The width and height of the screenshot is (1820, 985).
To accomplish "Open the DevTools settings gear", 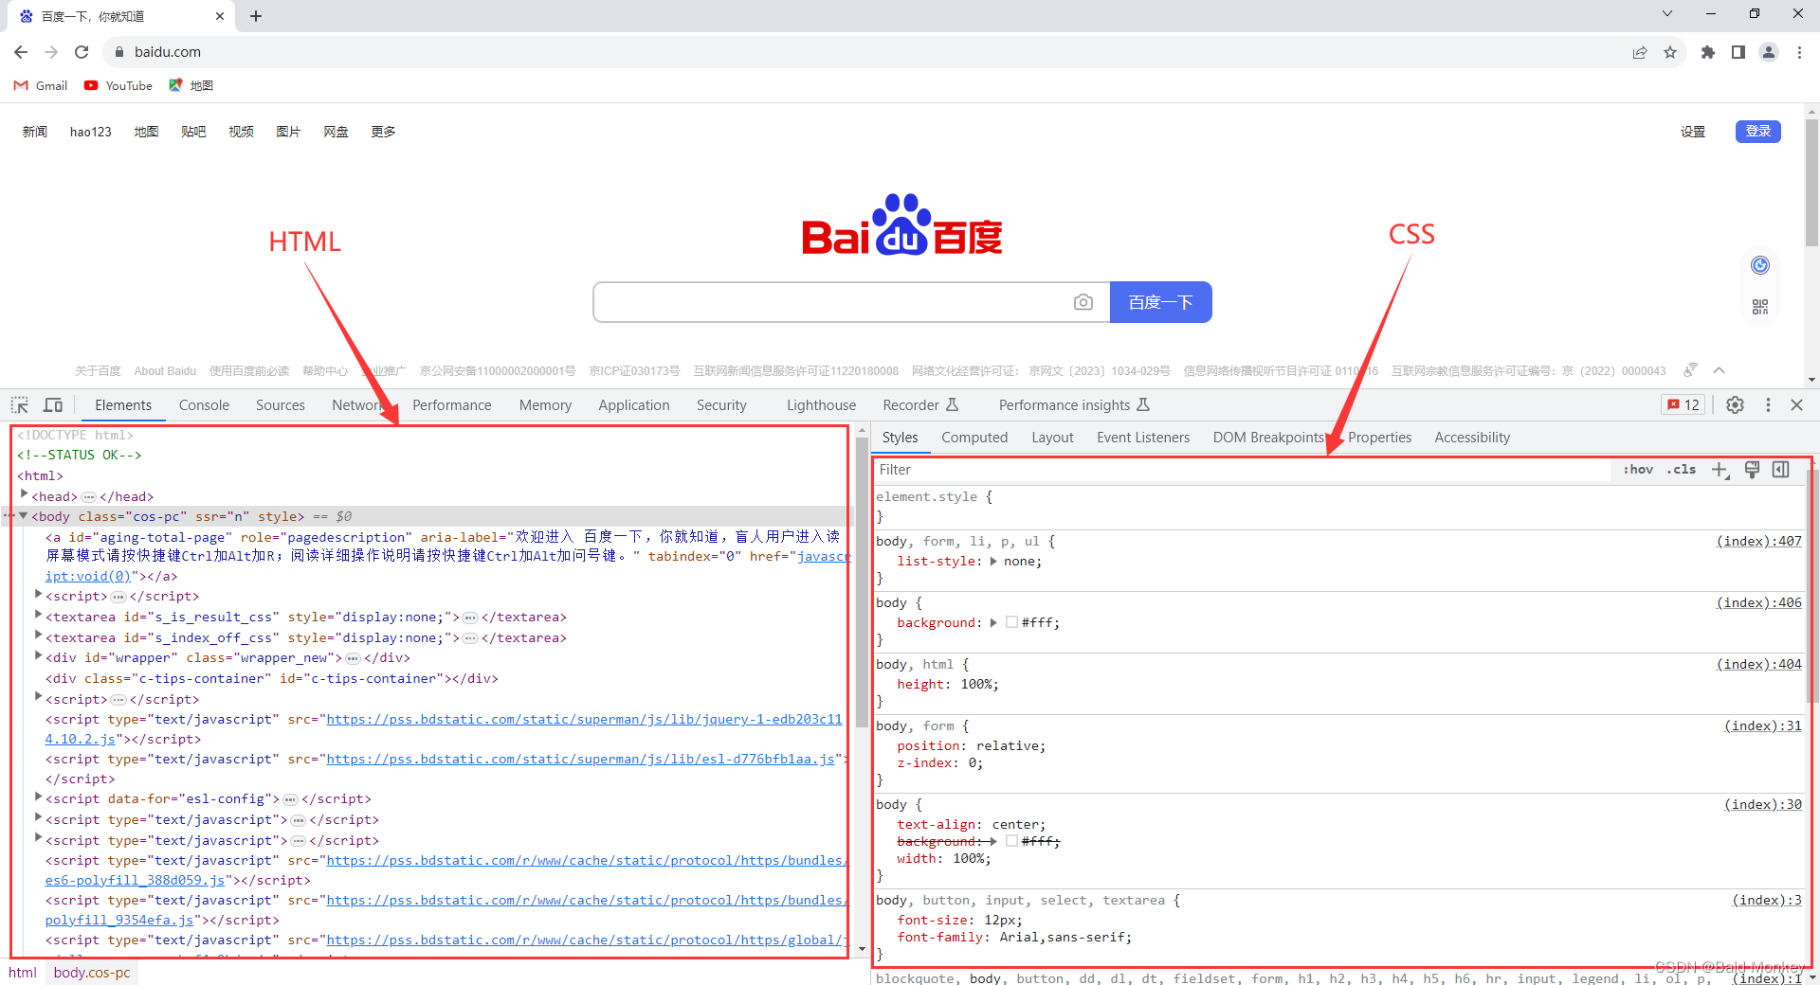I will [1735, 405].
